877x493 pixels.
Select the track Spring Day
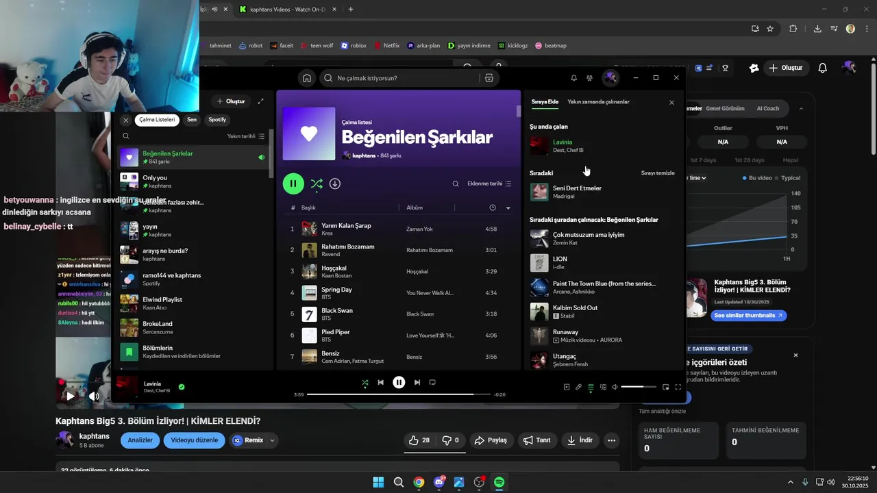399,293
